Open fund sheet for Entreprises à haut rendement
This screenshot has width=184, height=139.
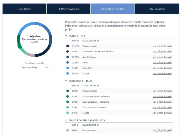(x=162, y=97)
